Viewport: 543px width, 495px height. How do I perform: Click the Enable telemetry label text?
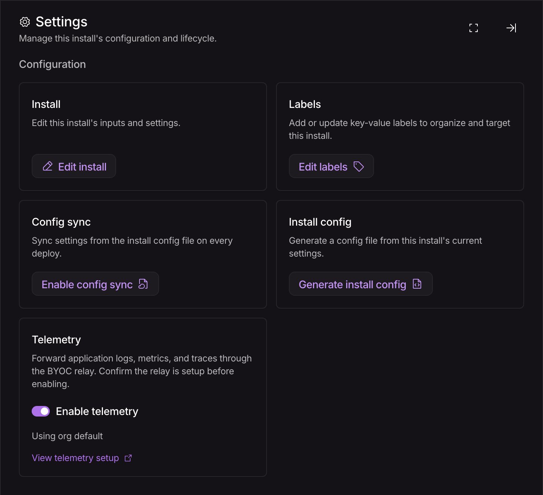[x=97, y=411]
